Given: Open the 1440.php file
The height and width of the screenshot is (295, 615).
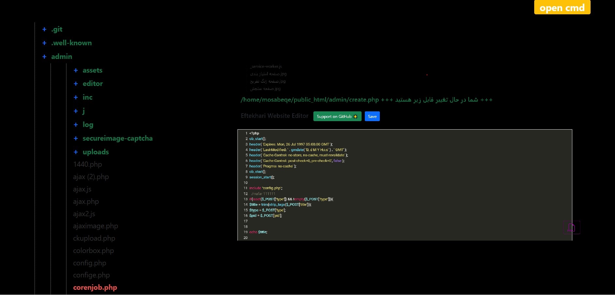Looking at the screenshot, I should pyautogui.click(x=87, y=164).
